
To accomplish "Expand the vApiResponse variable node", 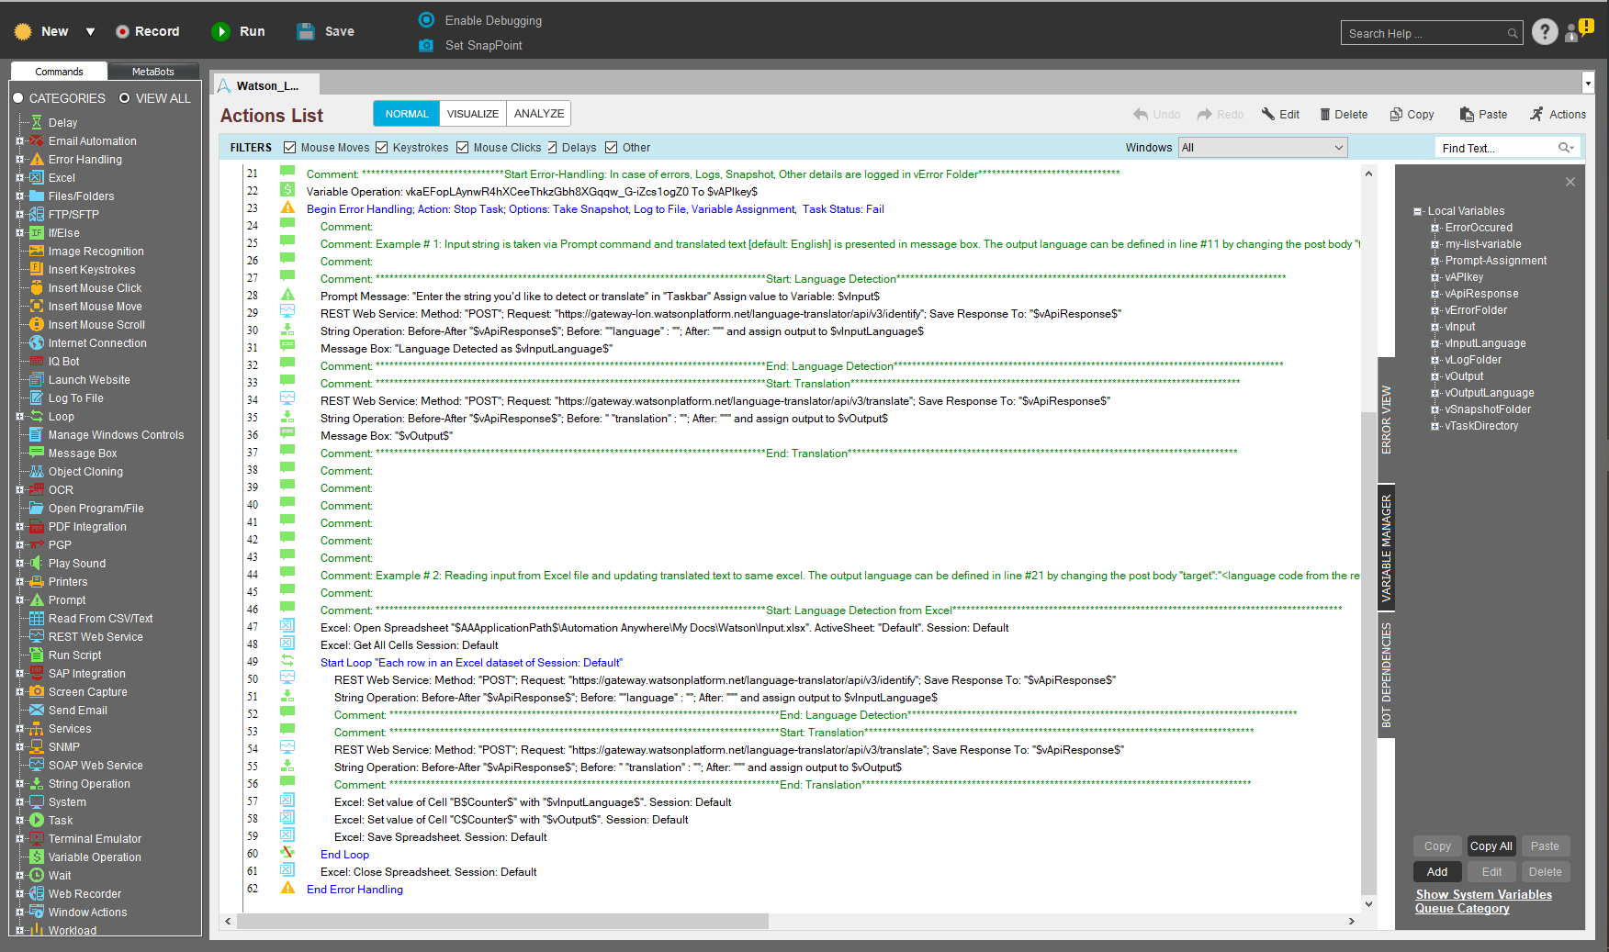I will click(x=1435, y=294).
